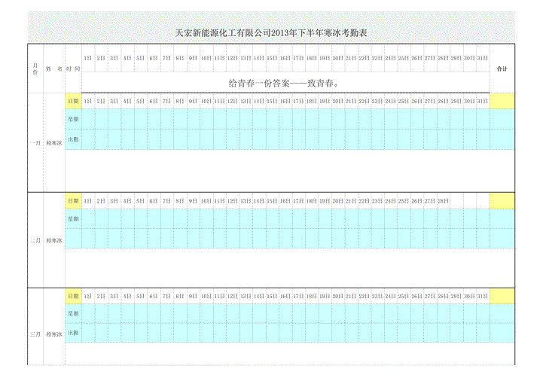Viewport: 543px width, 384px height.
Task: Select the 一月 month cell
Action: [x=35, y=142]
